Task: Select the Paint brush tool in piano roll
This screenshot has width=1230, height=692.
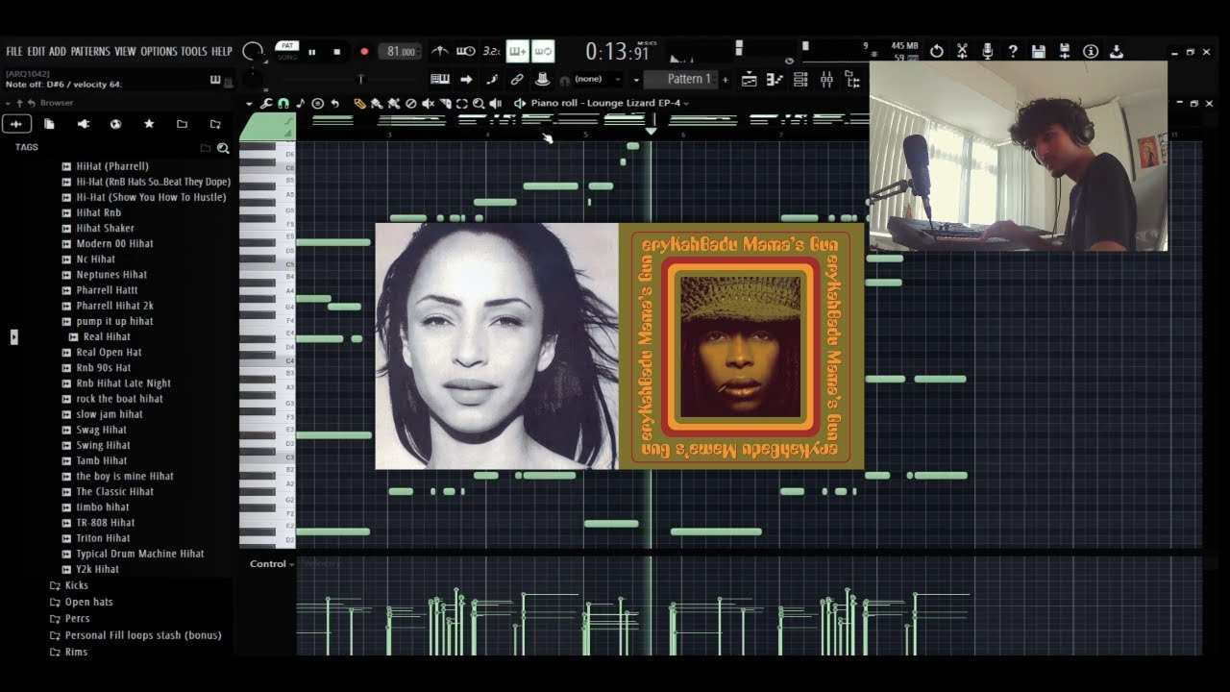Action: (377, 103)
